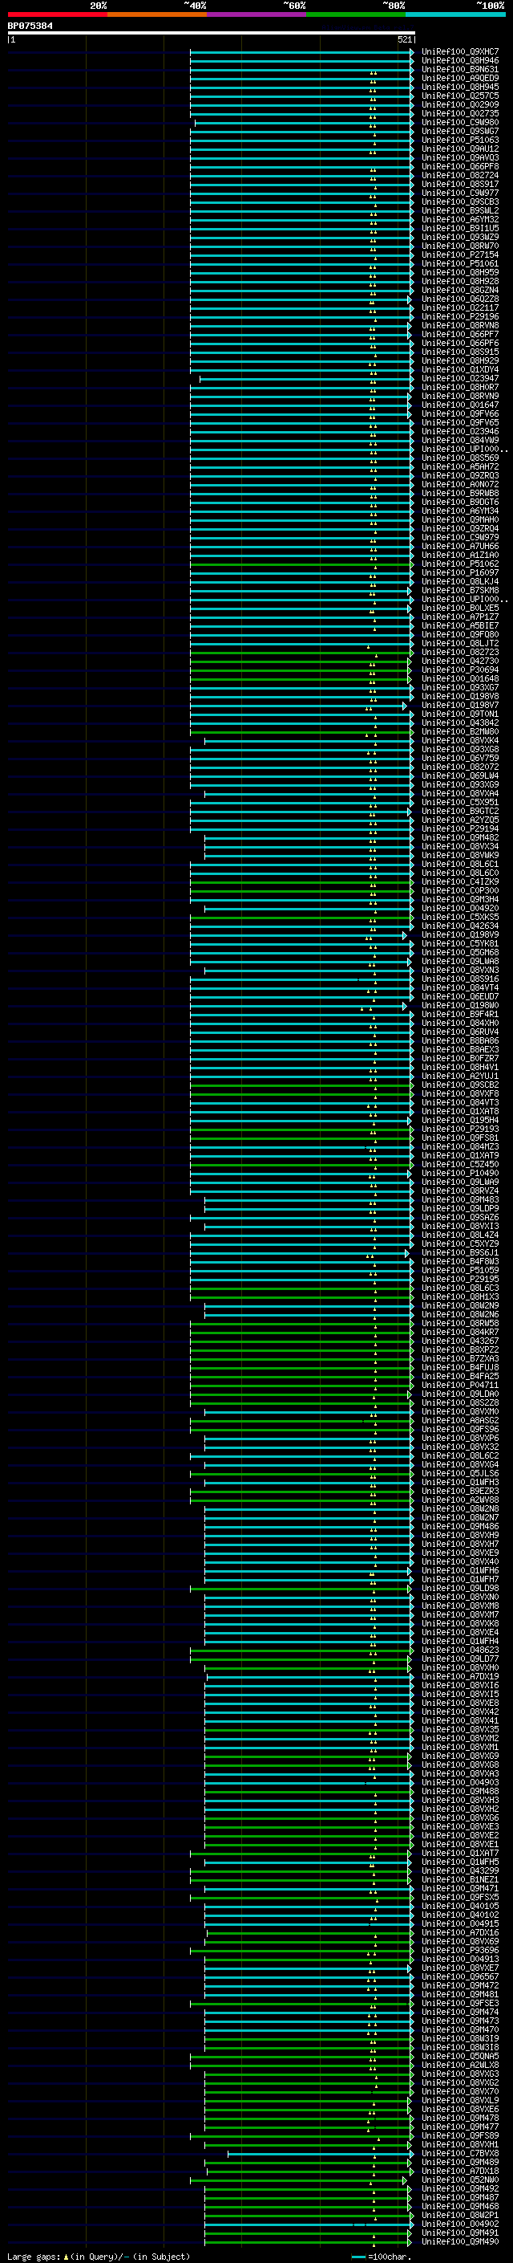
Task: Open hit UniRef100_Q257C5
Action: pyautogui.click(x=460, y=96)
